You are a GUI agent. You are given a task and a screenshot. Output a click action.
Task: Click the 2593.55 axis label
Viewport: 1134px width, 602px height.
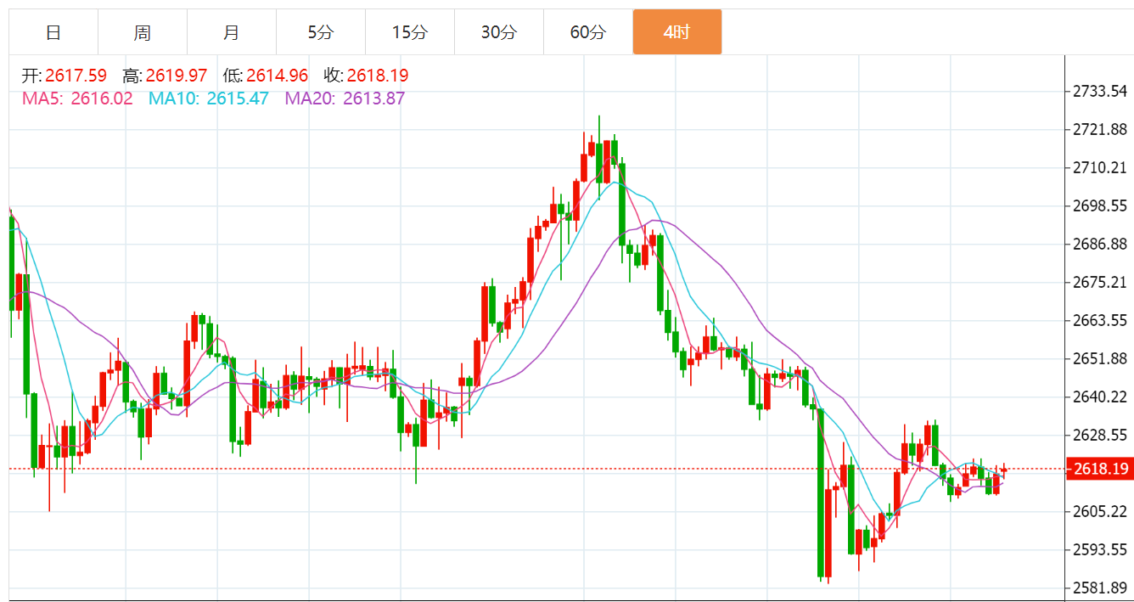[x=1101, y=550]
